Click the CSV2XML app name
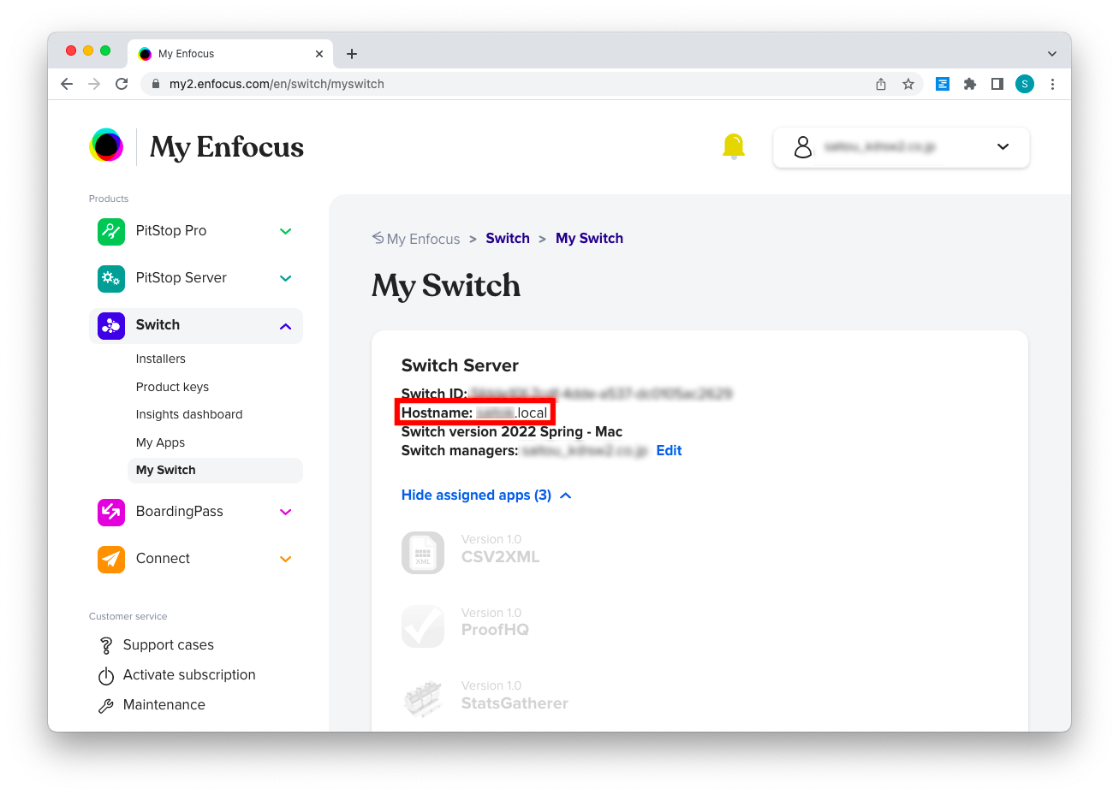Viewport: 1119px width, 795px height. click(500, 557)
